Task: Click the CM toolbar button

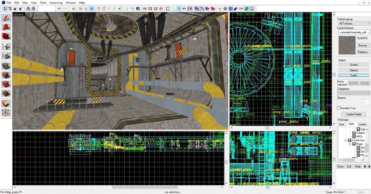Action: tap(241, 9)
